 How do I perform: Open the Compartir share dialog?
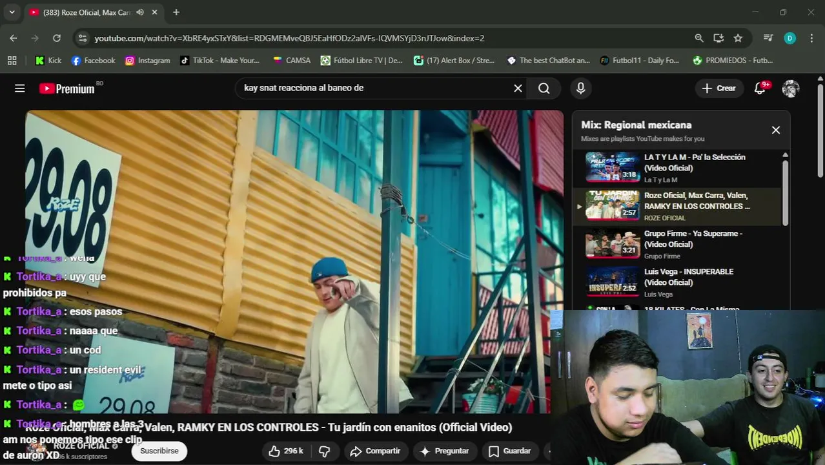(375, 451)
